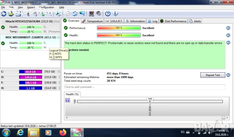
Task: Switch to the Log tab
Action: [x=152, y=21]
